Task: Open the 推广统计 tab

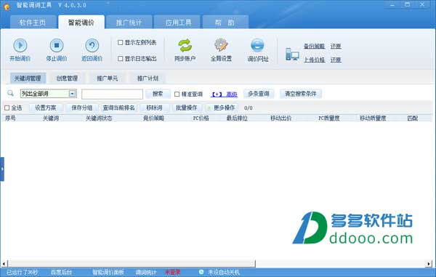Action: point(129,23)
